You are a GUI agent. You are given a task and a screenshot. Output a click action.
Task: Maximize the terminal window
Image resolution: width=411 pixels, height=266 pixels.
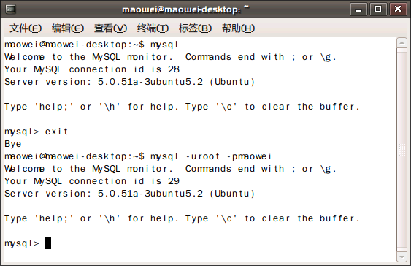[378, 9]
